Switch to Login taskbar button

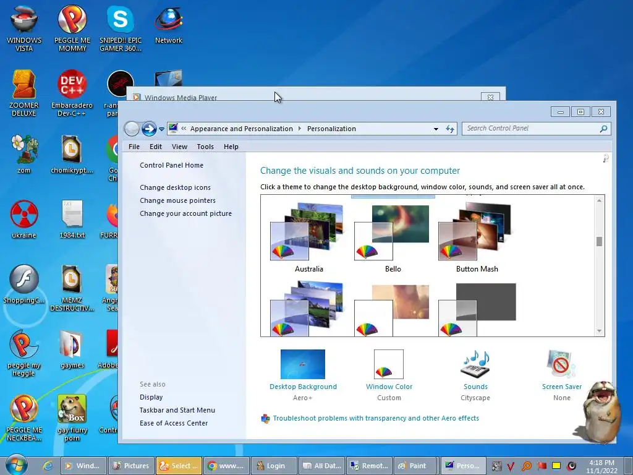[x=274, y=466]
